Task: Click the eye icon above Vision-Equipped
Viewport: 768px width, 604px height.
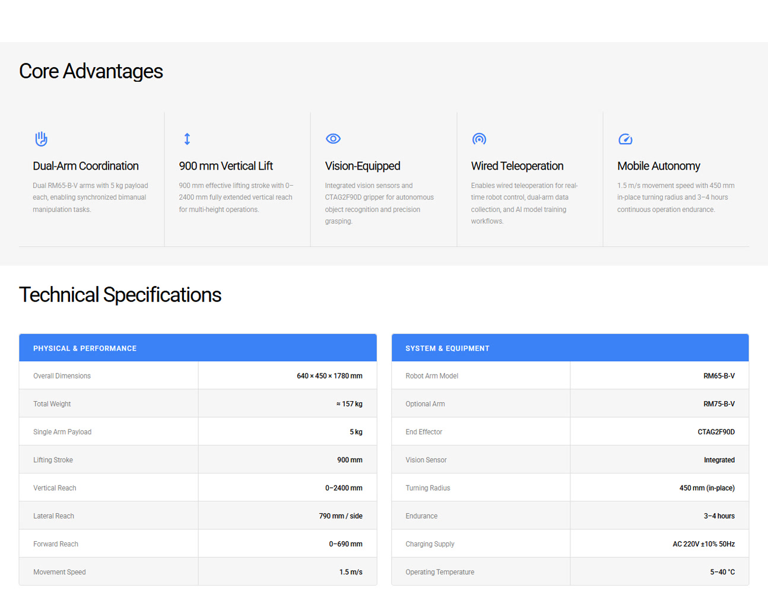Action: [x=333, y=139]
